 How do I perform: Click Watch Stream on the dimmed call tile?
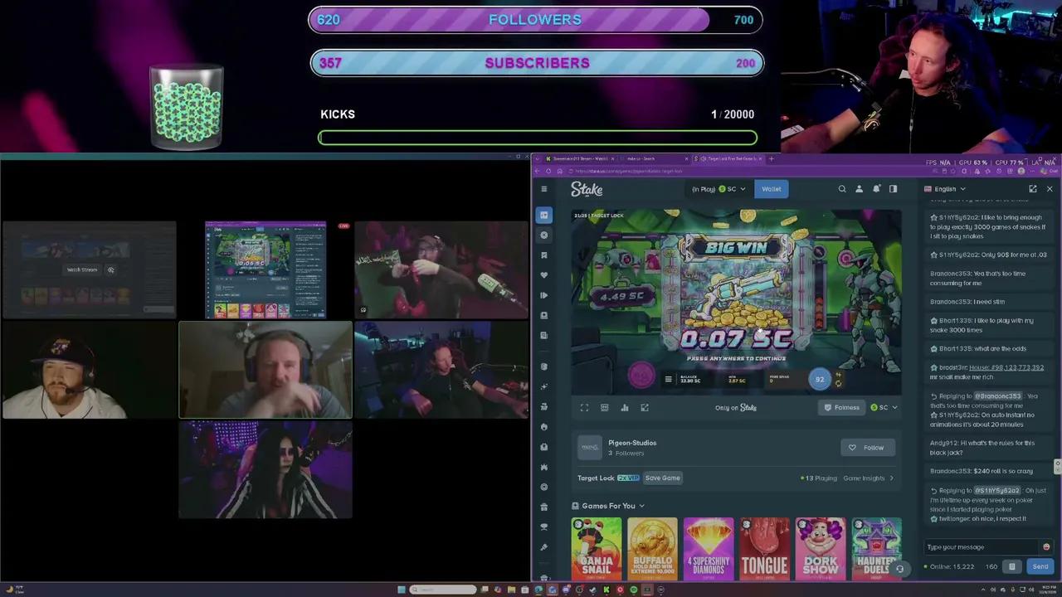[x=82, y=269]
